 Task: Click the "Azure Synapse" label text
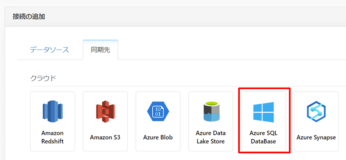point(316,137)
